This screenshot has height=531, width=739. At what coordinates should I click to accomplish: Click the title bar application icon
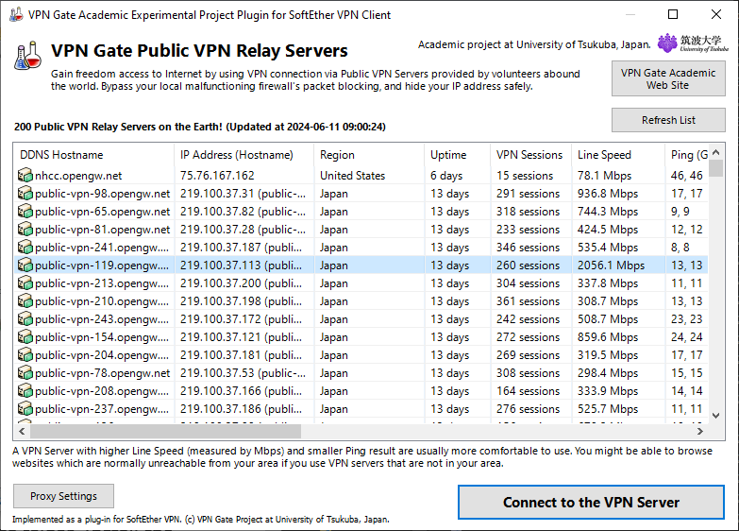click(16, 14)
